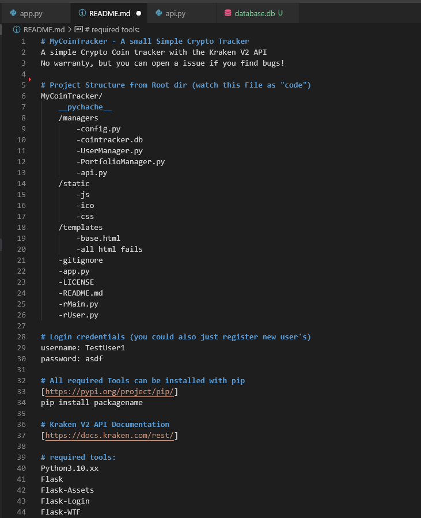Click the info icon on README.md tab
Image resolution: width=421 pixels, height=518 pixels.
coord(82,13)
